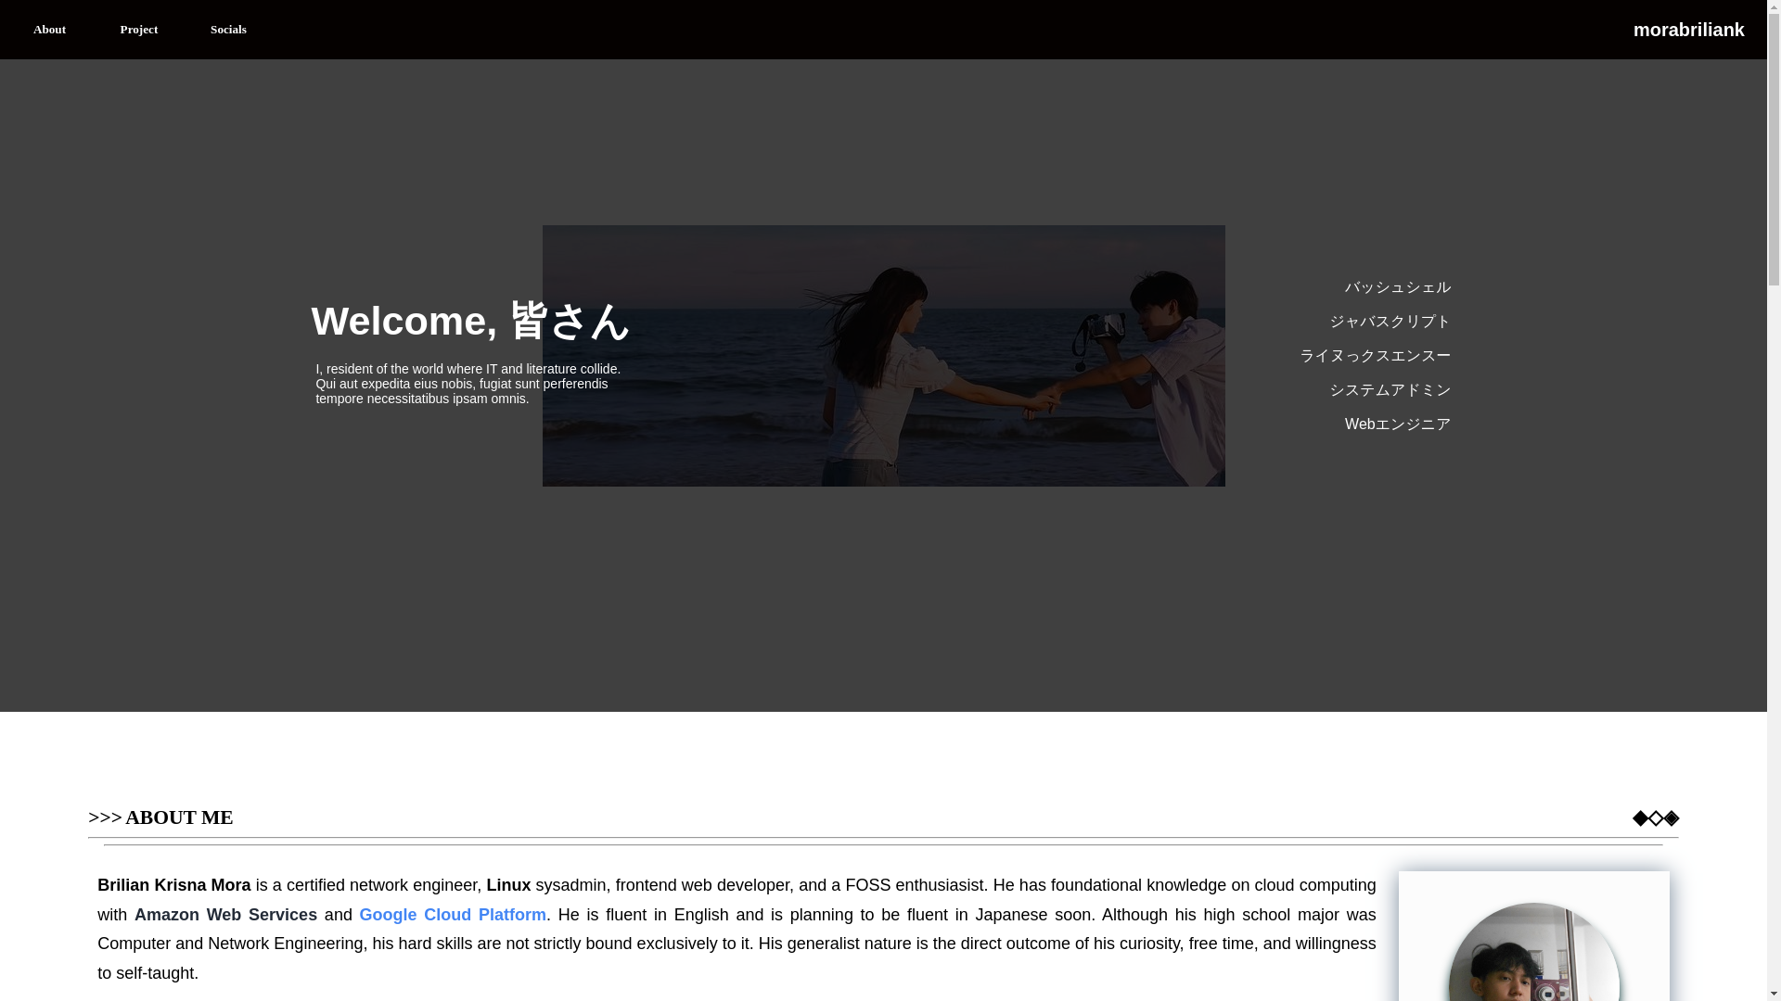Image resolution: width=1781 pixels, height=1001 pixels.
Task: Click the Amazon Web Services text
Action: pyautogui.click(x=225, y=915)
